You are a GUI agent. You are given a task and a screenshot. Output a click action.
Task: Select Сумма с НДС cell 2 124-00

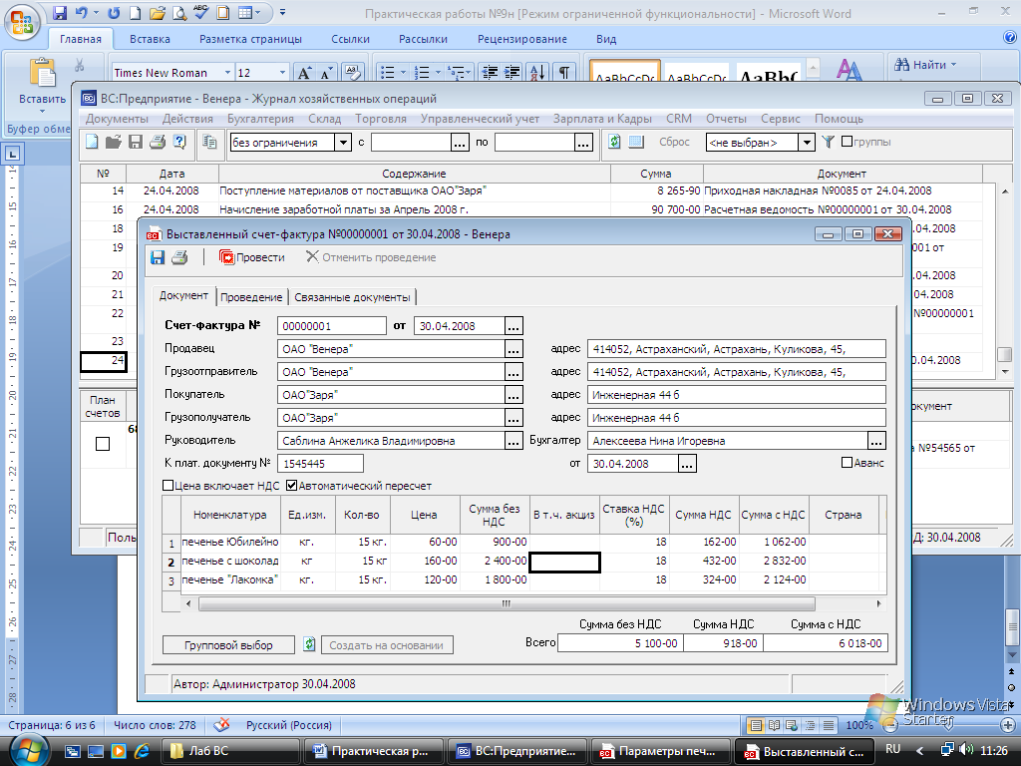pos(774,579)
